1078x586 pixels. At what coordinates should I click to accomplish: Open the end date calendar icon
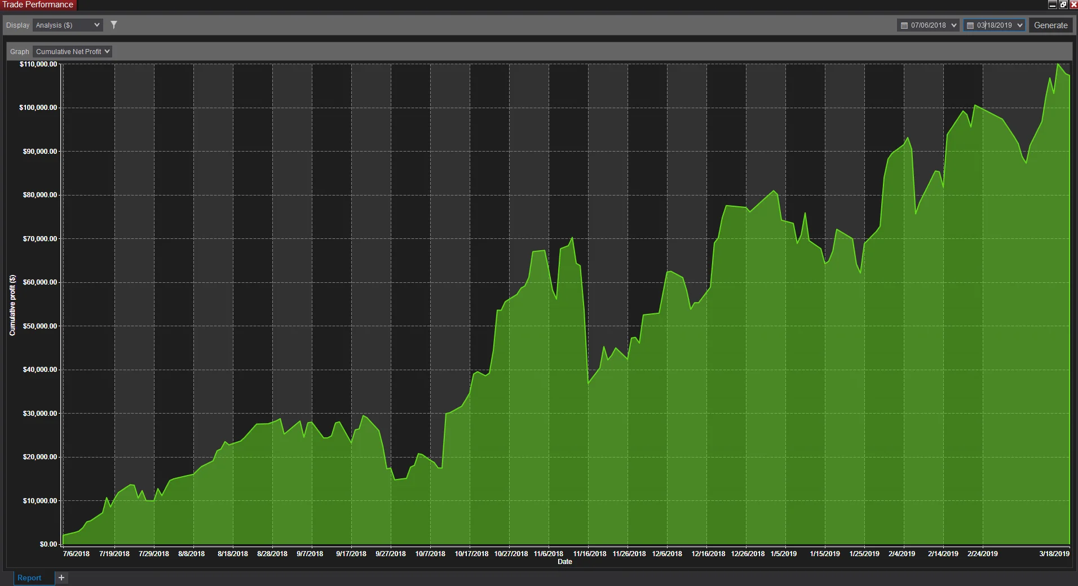click(x=970, y=25)
